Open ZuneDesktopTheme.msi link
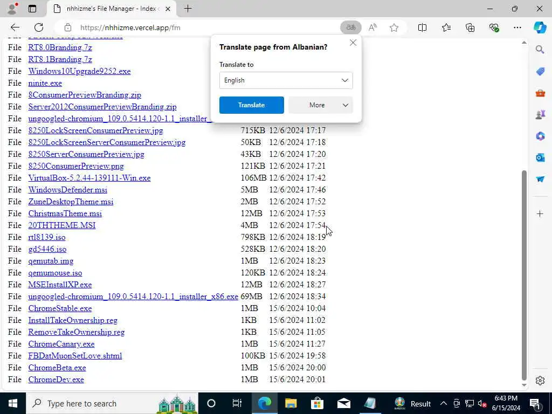 71,202
